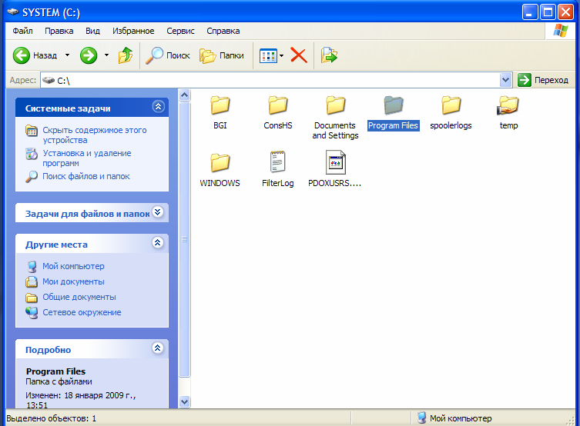Image resolution: width=580 pixels, height=426 pixels.
Task: Select the Program Files folder icon
Action: (393, 105)
